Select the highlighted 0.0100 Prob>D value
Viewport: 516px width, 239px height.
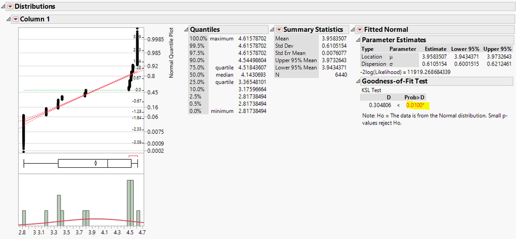(x=415, y=105)
